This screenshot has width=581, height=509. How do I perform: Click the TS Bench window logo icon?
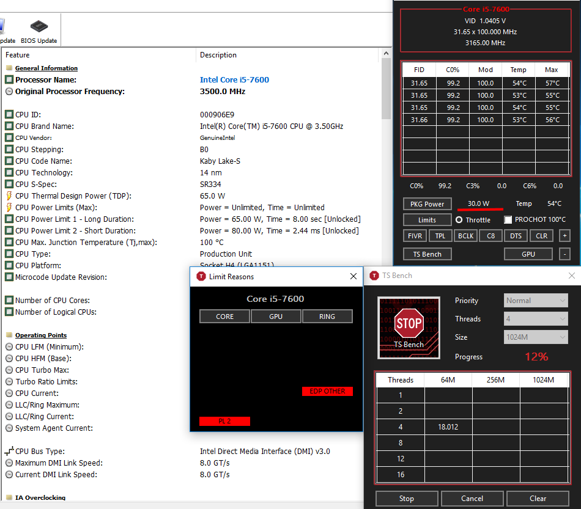374,276
